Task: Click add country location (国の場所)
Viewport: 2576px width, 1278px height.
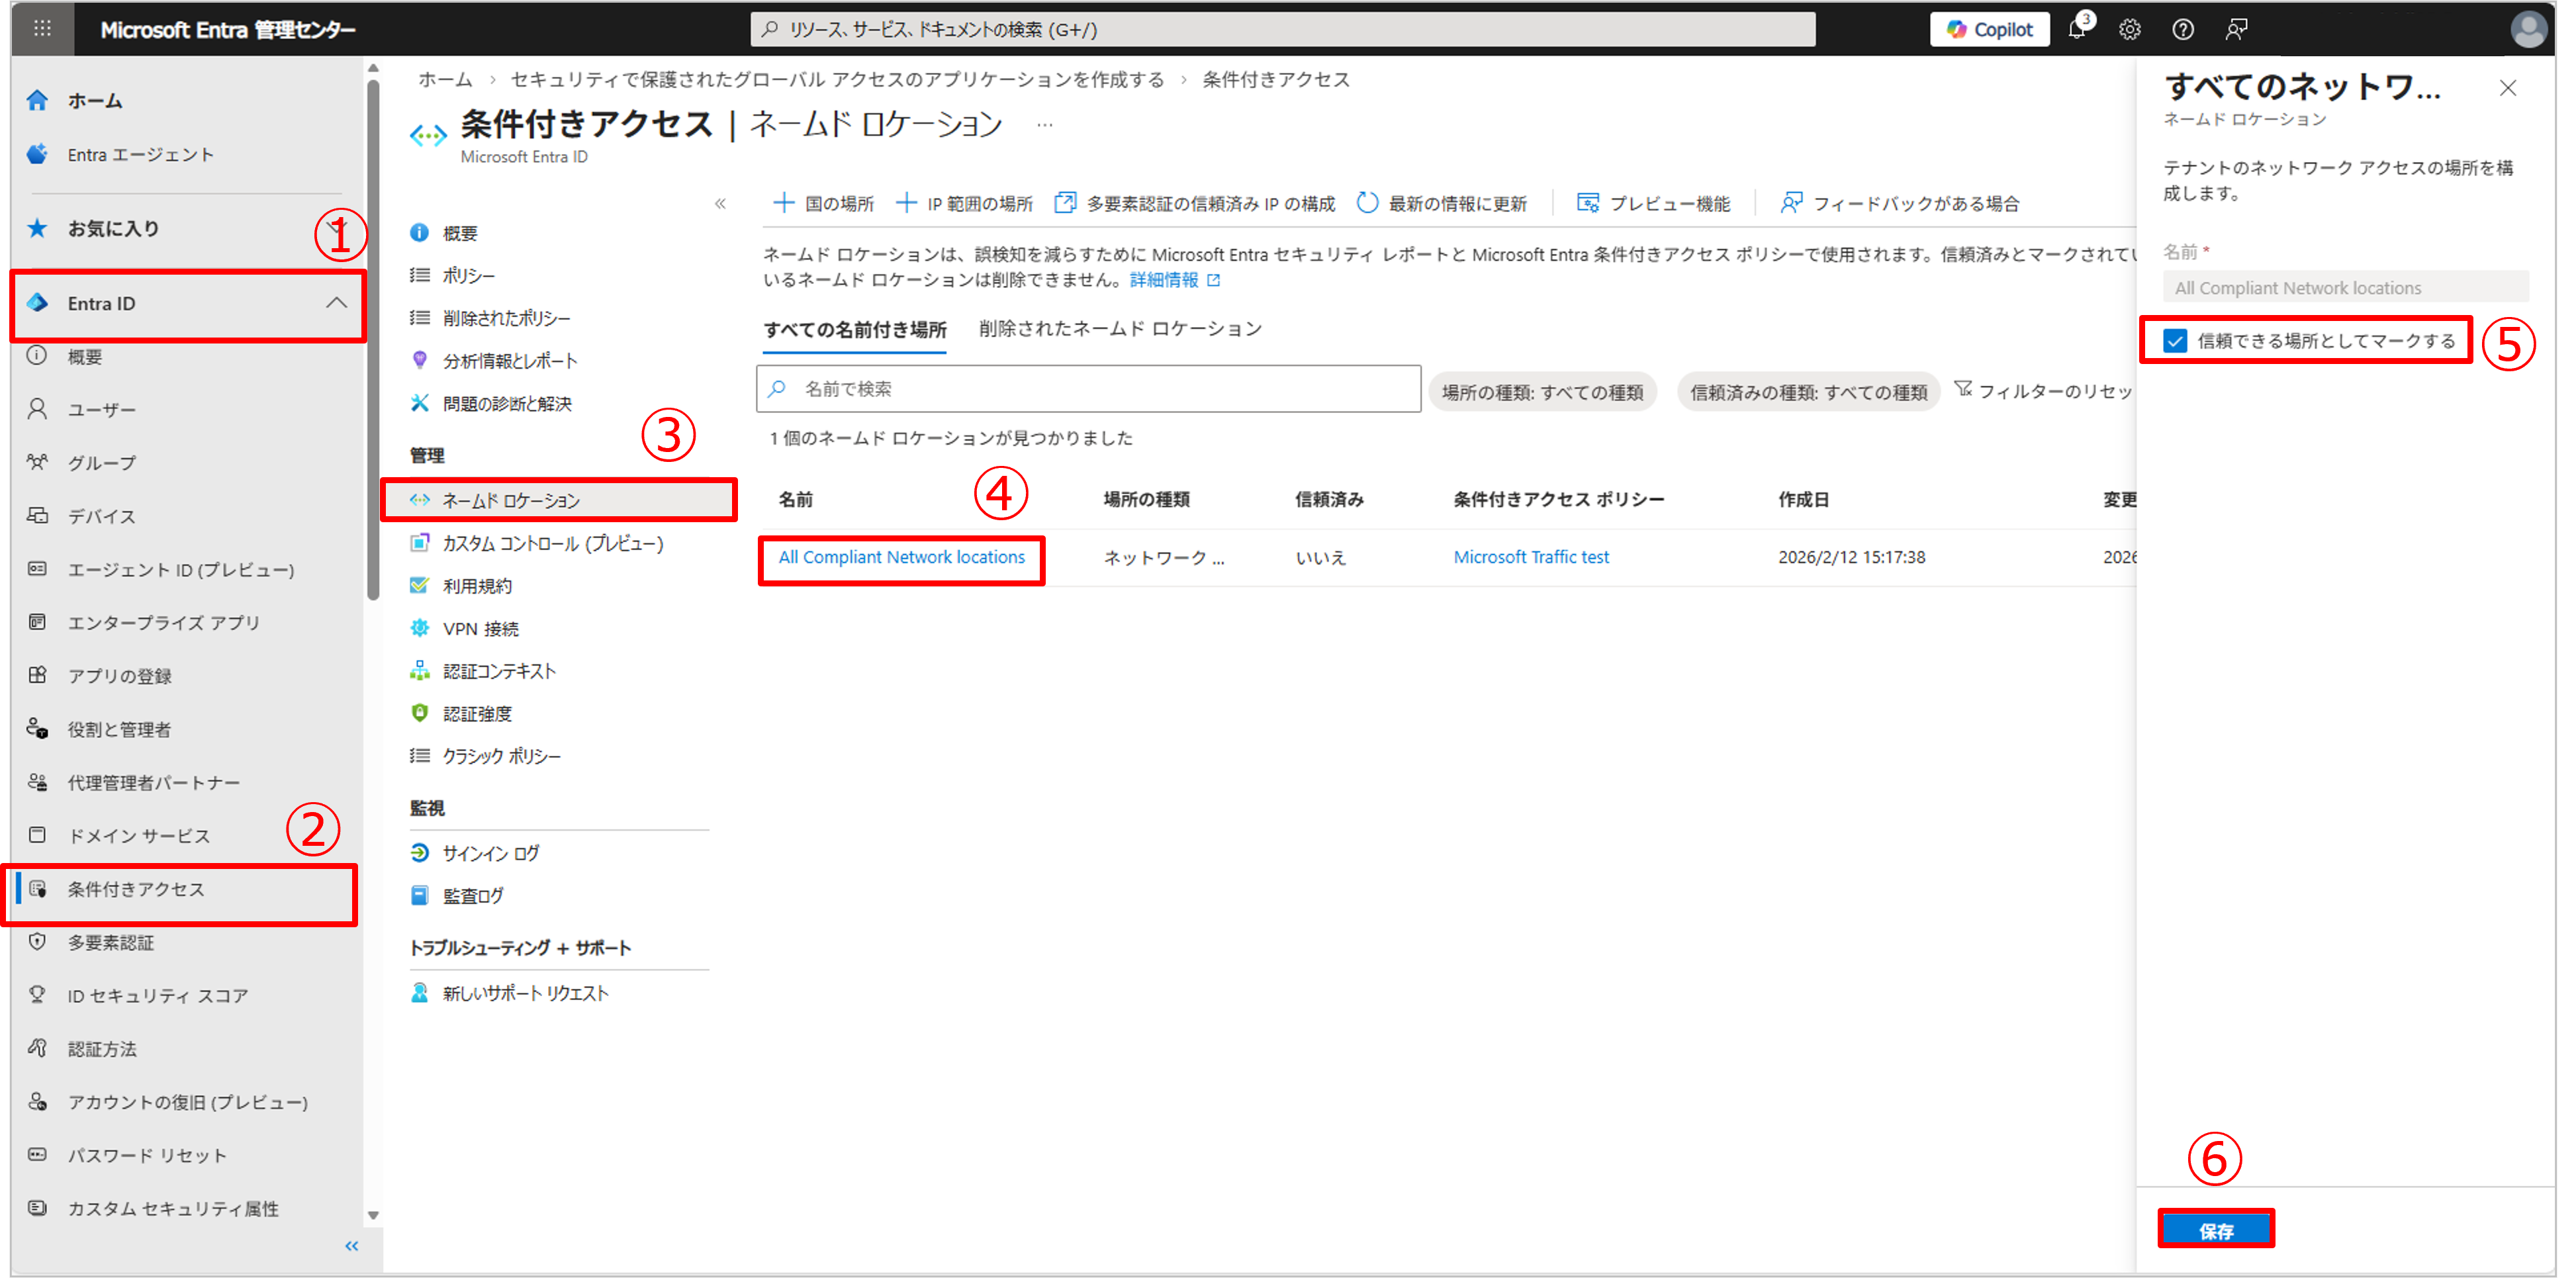Action: point(824,203)
